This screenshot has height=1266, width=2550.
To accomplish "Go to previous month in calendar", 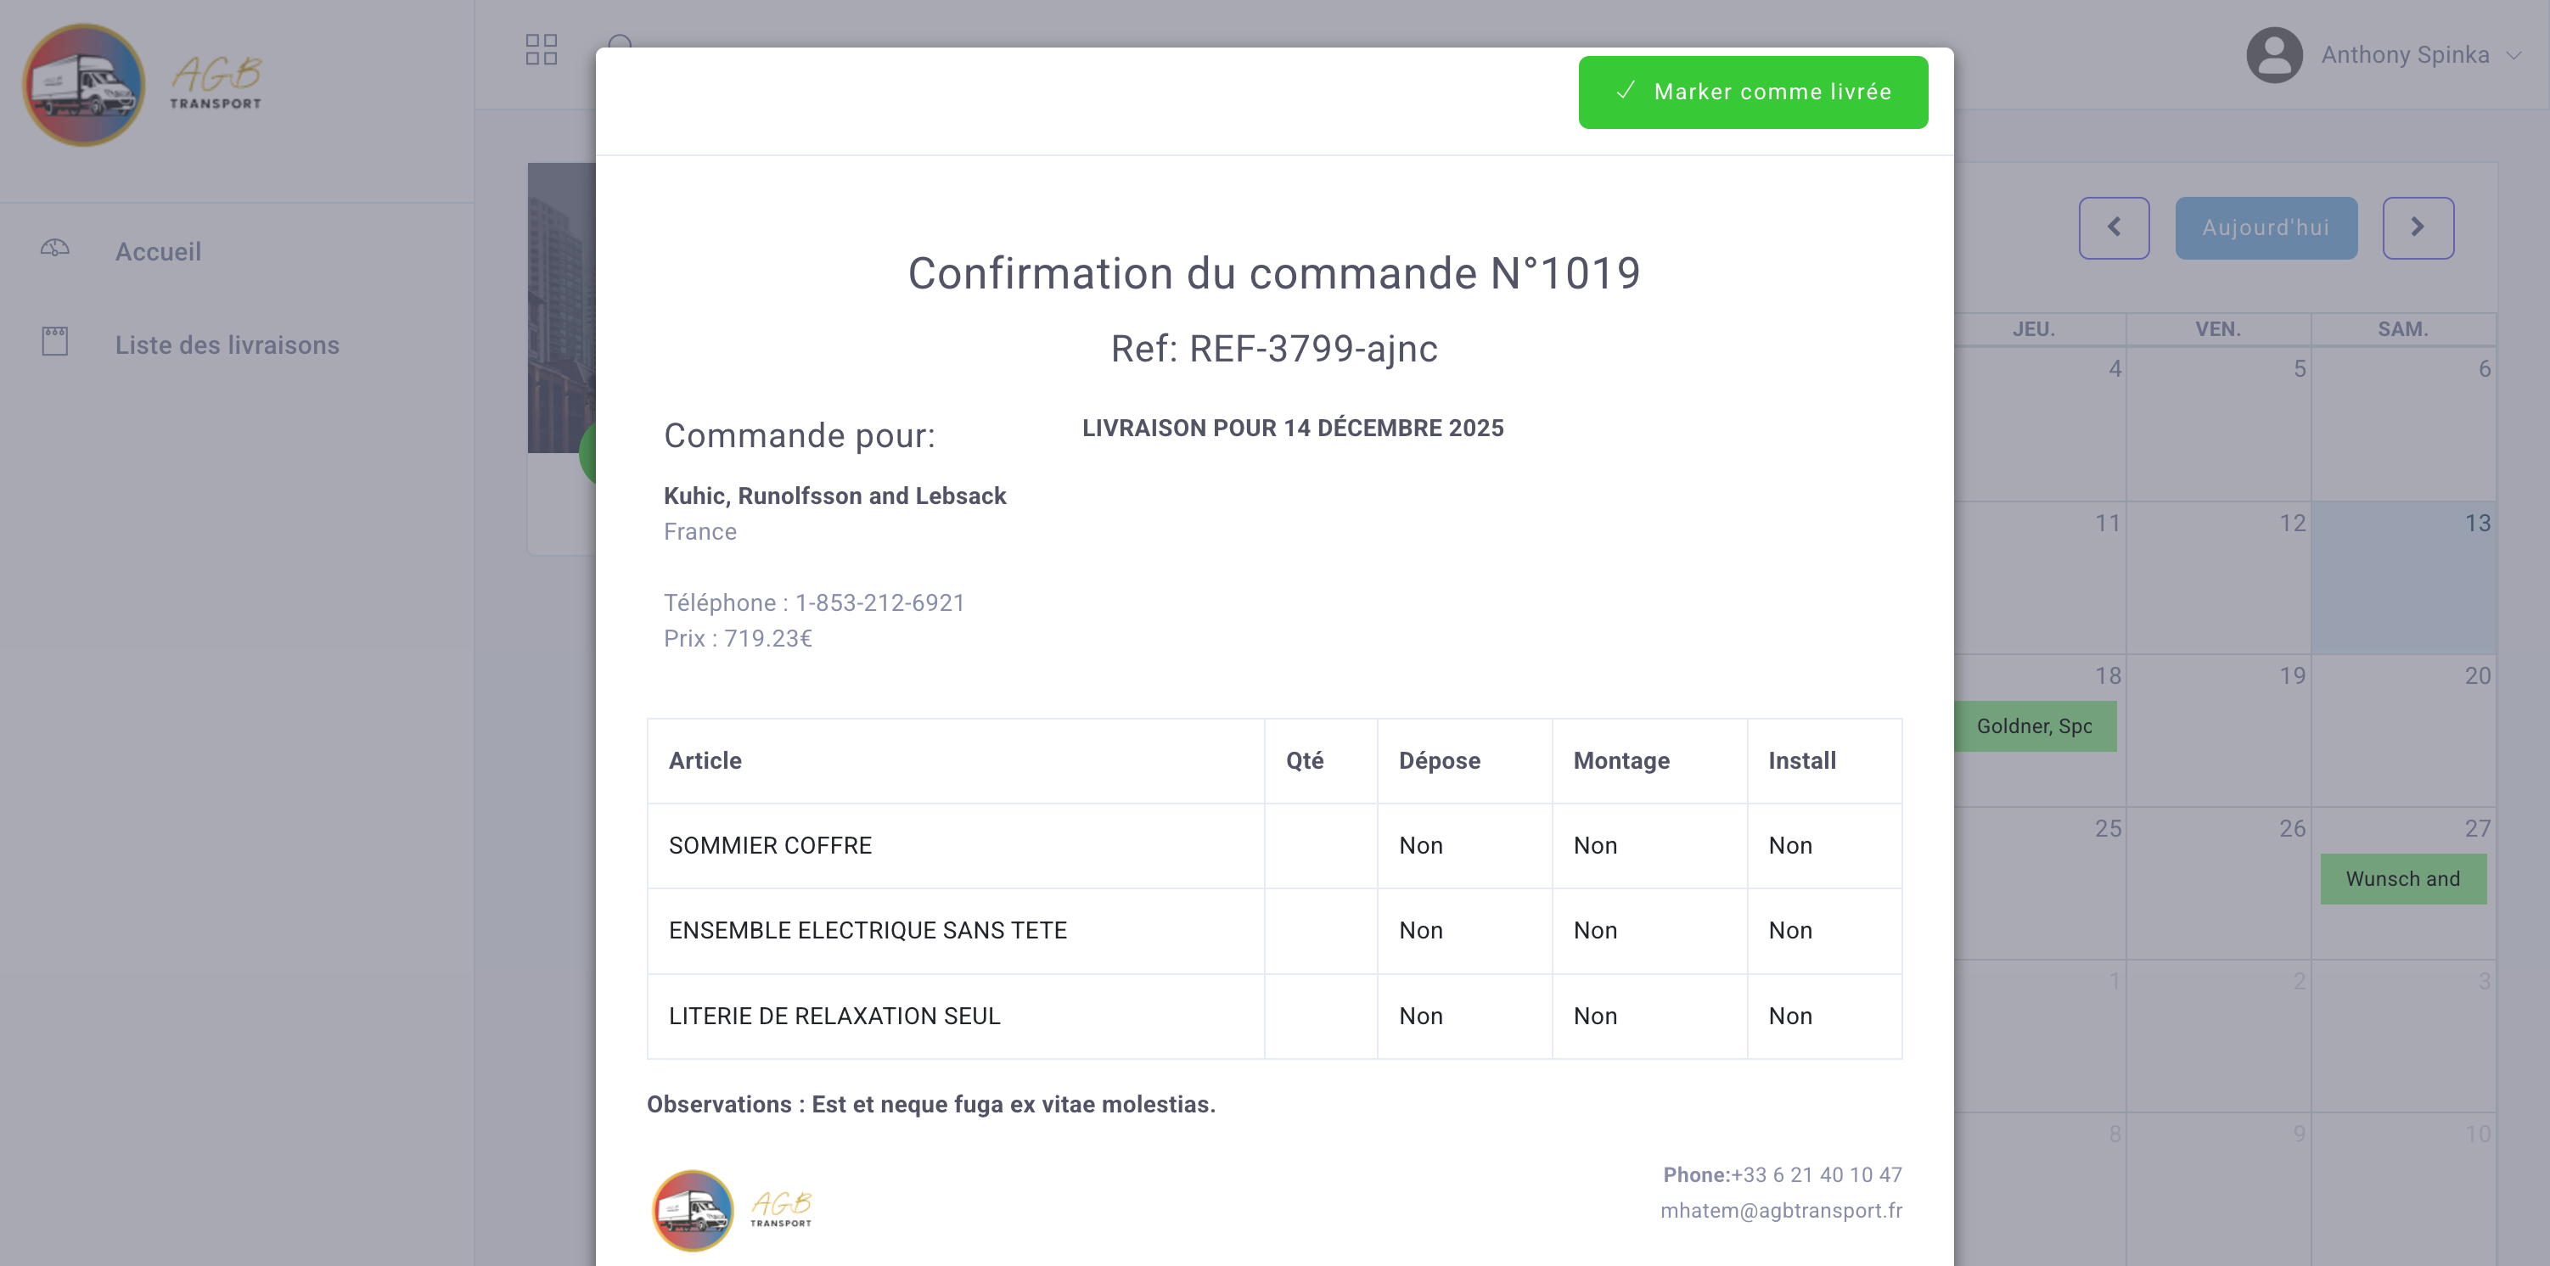I will (2114, 227).
